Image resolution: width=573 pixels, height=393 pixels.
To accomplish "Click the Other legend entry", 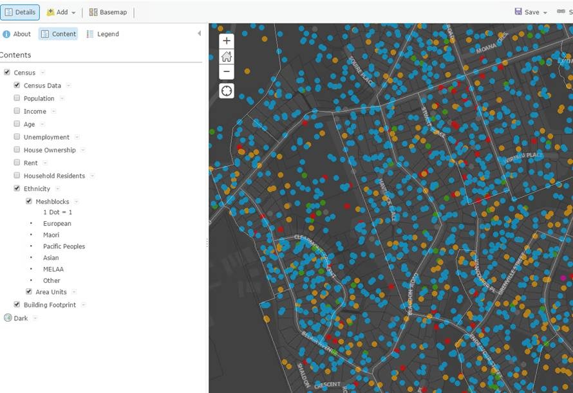I will coord(52,280).
